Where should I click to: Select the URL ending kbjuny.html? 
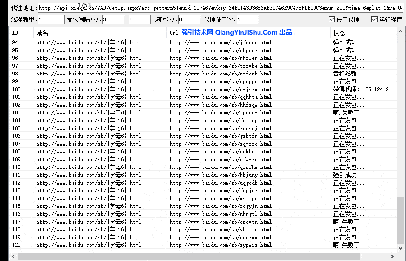tap(221, 175)
